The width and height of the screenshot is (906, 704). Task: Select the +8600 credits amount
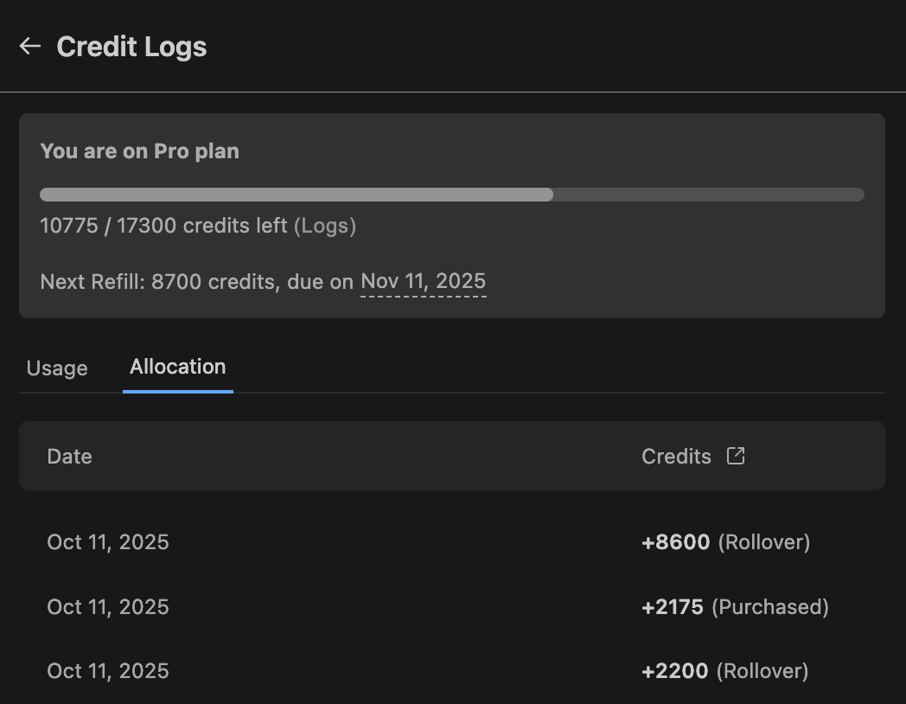tap(675, 542)
